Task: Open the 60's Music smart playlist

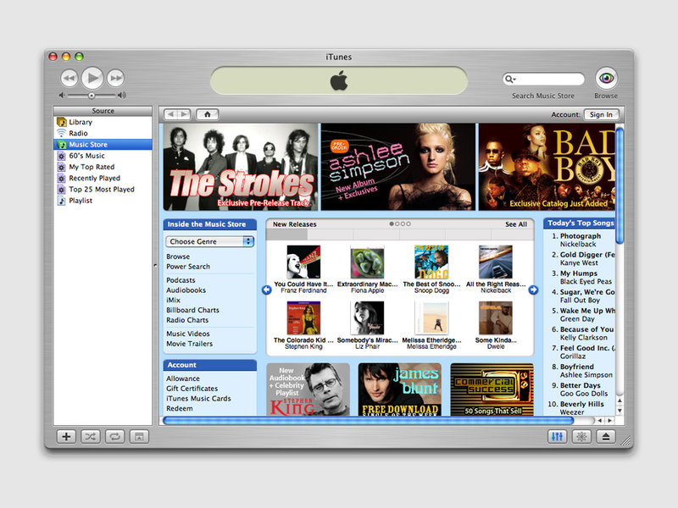Action: pos(103,156)
